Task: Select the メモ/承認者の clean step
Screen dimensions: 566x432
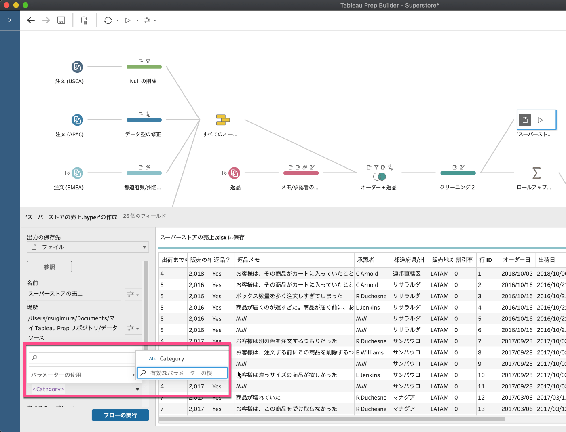Action: pyautogui.click(x=301, y=173)
